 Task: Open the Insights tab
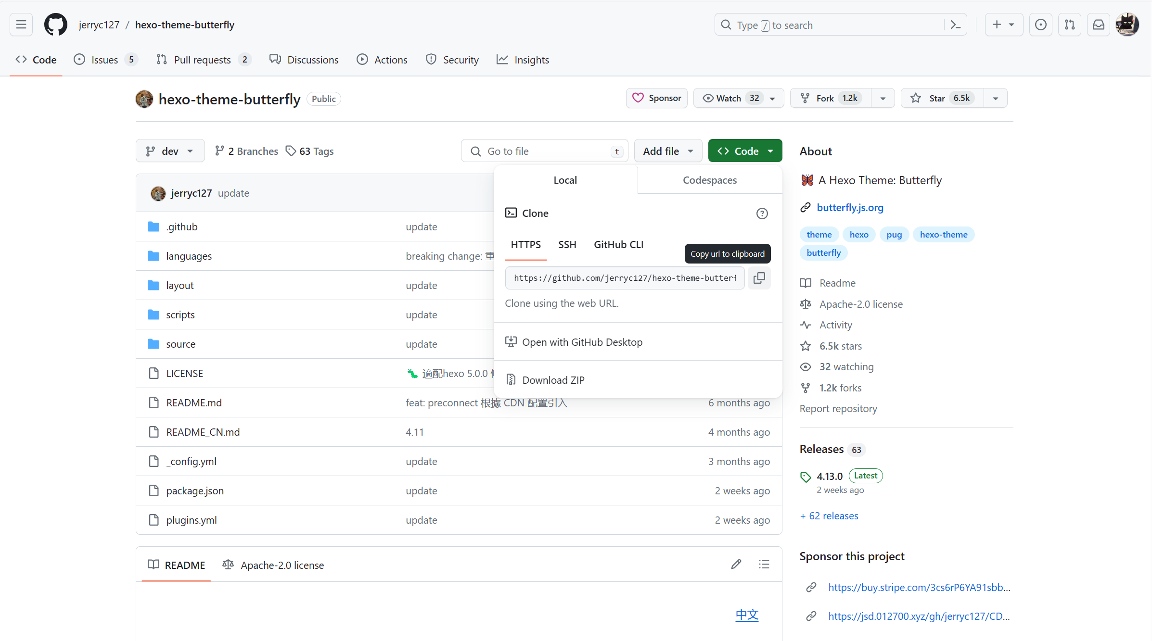coord(523,60)
